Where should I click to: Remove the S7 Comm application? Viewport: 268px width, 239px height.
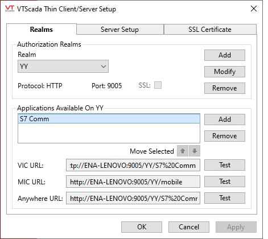225,136
